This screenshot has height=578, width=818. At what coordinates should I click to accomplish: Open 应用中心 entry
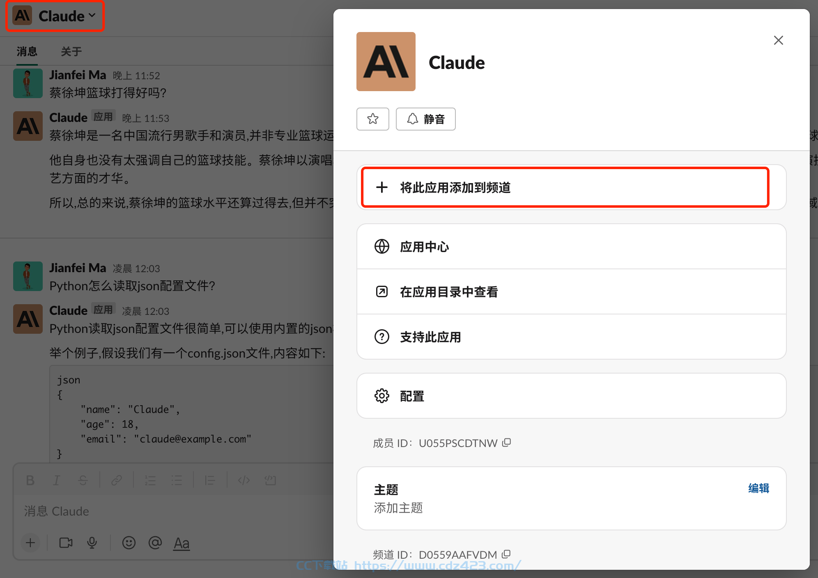click(571, 247)
